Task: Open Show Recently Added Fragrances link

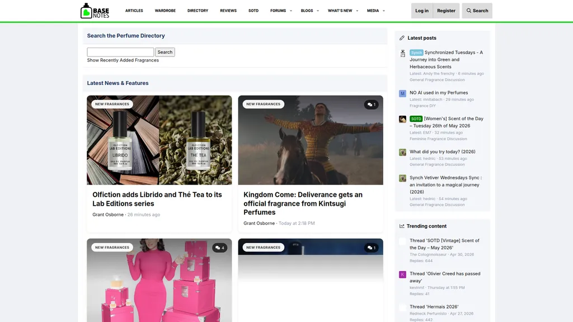Action: (x=123, y=60)
